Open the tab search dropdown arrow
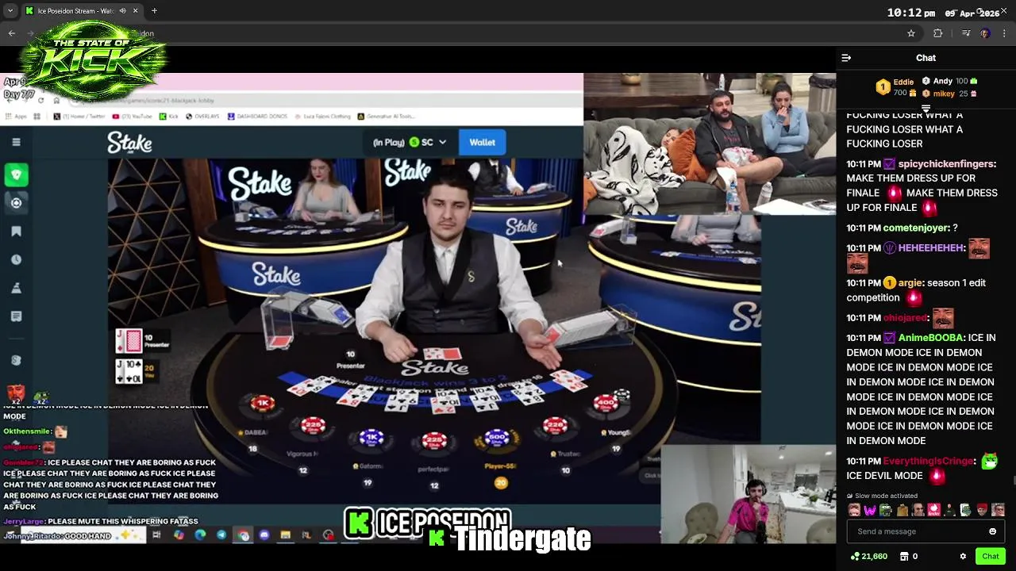This screenshot has width=1016, height=571. coord(10,11)
